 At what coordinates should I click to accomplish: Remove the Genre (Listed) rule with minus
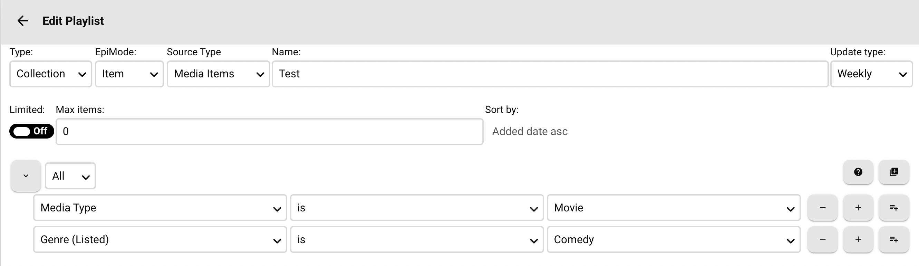click(822, 239)
